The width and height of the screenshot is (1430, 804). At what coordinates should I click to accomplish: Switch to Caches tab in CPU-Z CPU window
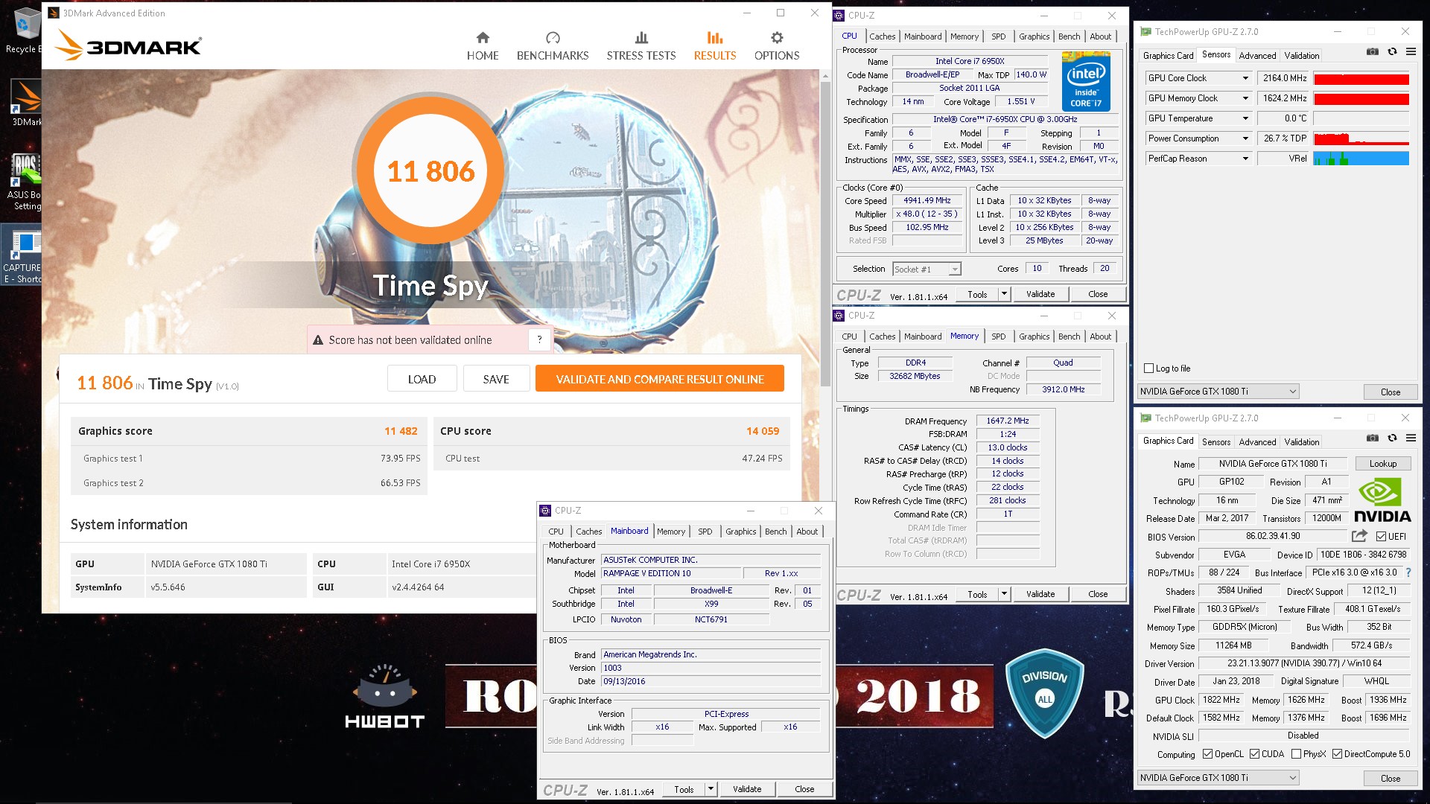(882, 36)
